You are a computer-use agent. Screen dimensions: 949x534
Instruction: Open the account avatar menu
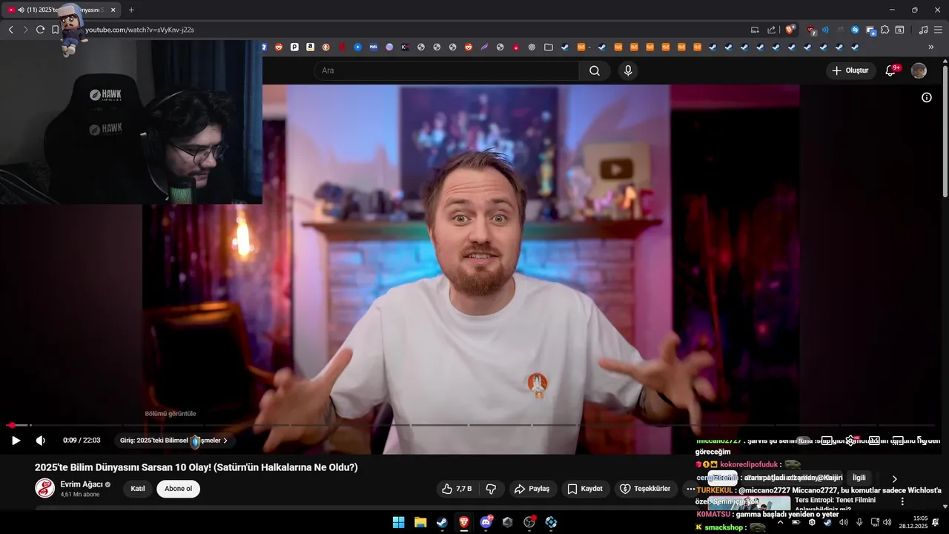click(919, 70)
